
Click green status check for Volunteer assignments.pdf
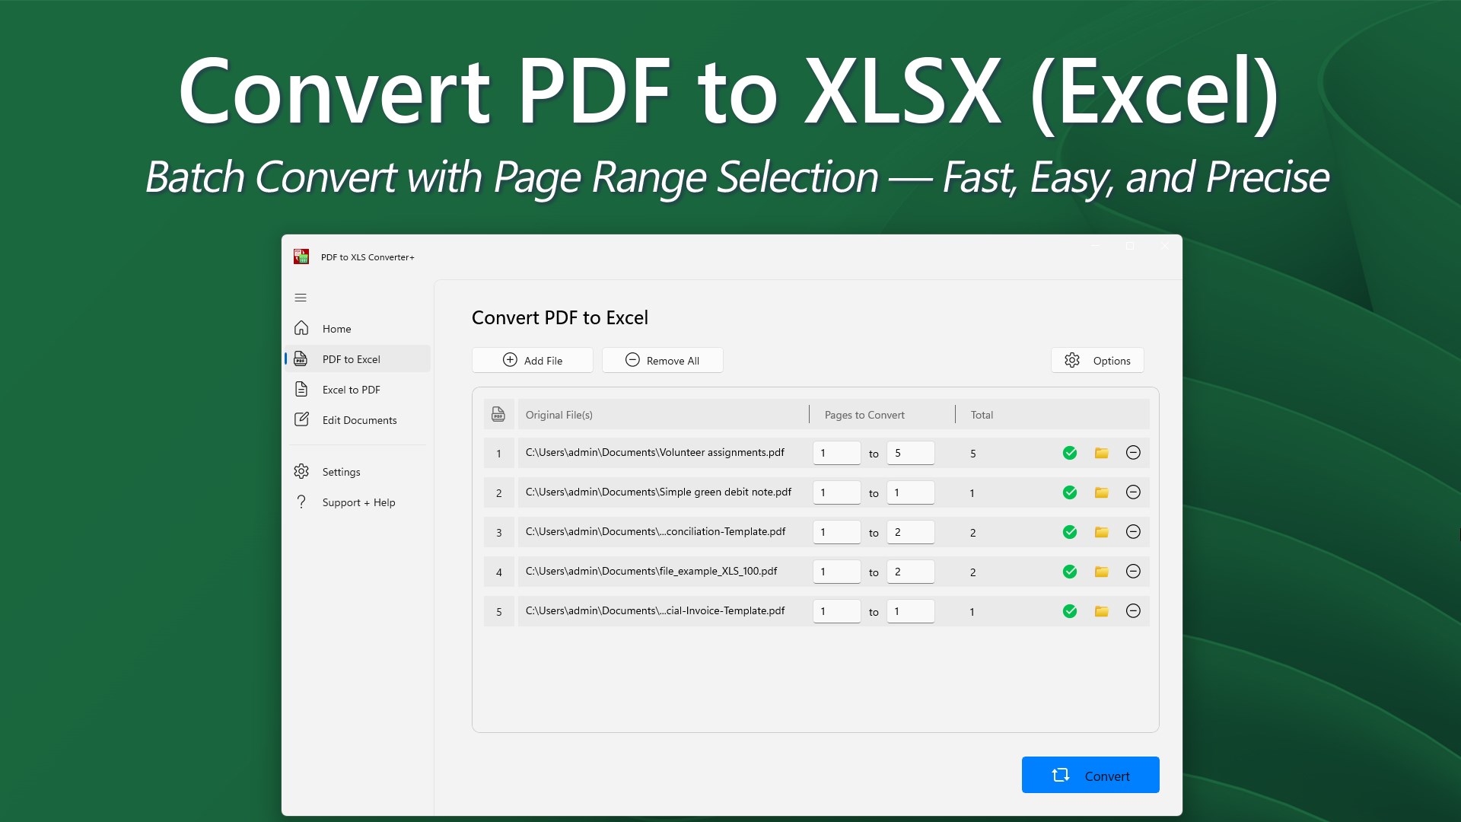point(1070,453)
